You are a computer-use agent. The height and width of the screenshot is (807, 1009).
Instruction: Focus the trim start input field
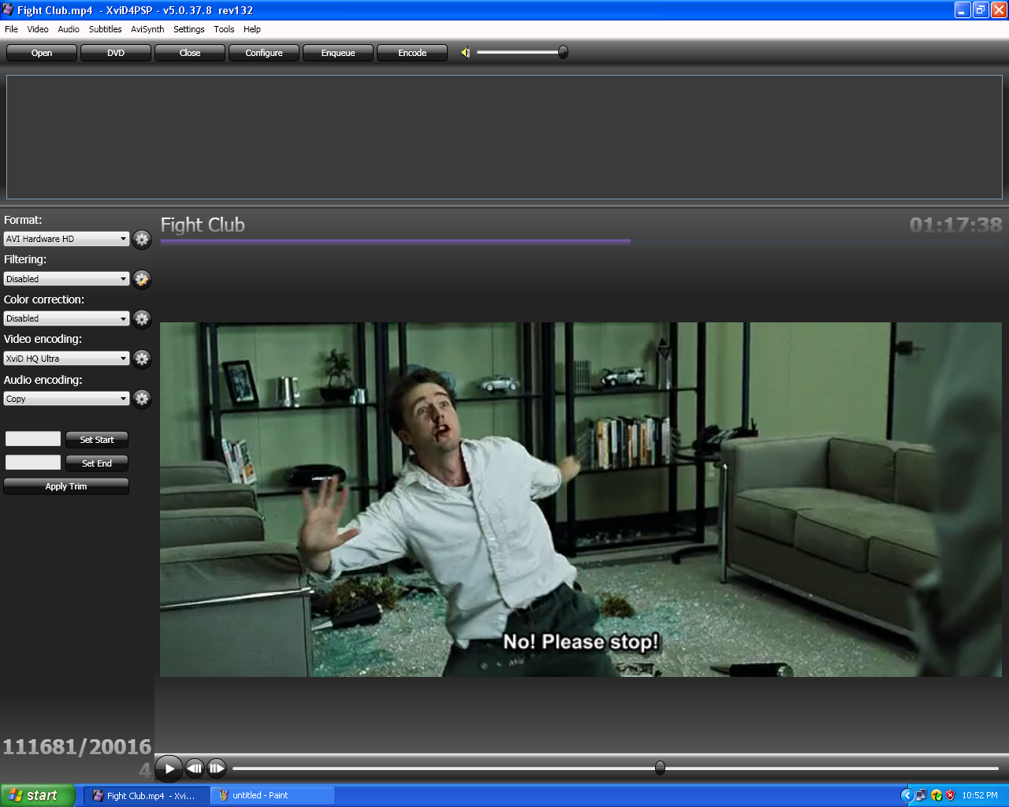point(33,439)
